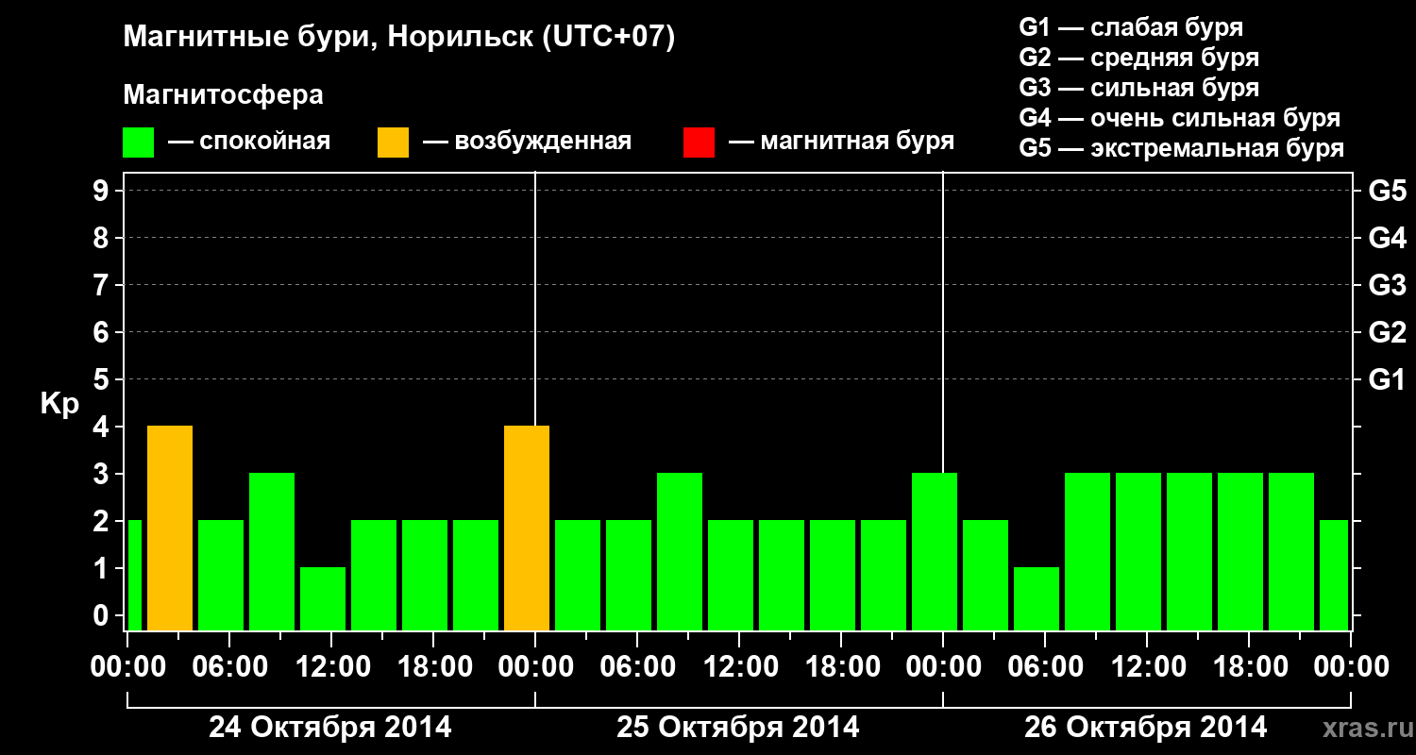Click the '12:00' time label under 24 October
The width and height of the screenshot is (1416, 755).
click(331, 666)
